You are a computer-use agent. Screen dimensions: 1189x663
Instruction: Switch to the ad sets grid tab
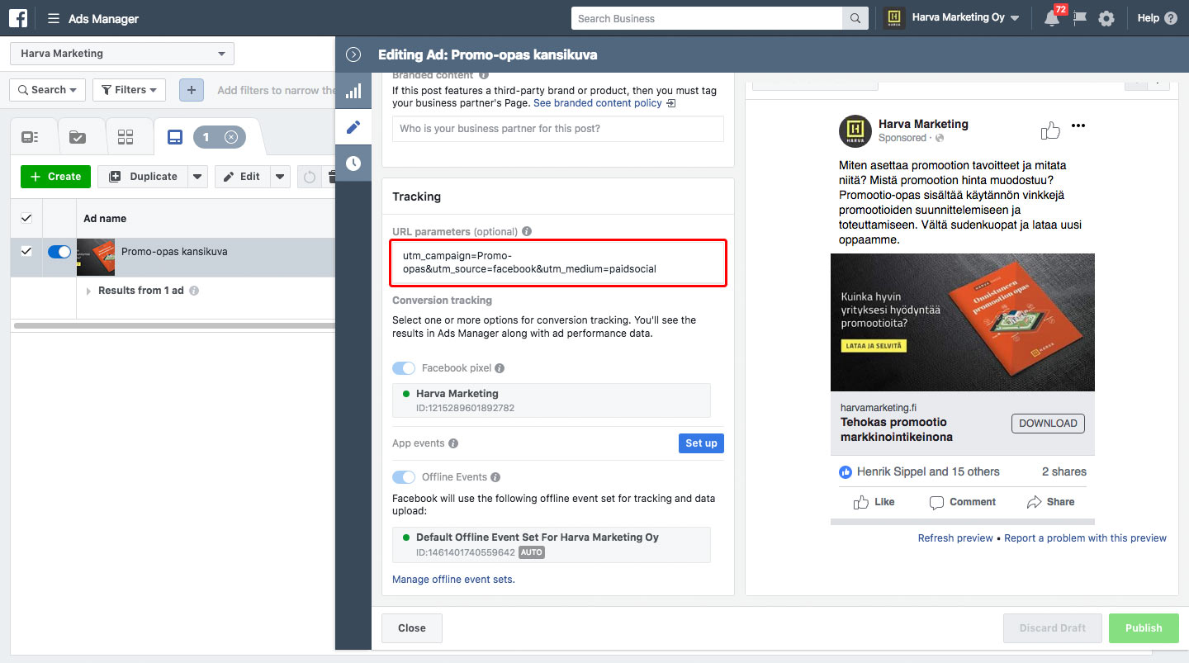coord(126,137)
